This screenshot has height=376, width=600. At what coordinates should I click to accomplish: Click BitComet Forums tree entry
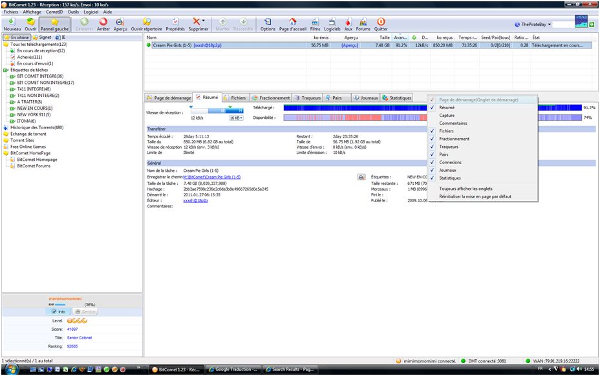click(34, 166)
